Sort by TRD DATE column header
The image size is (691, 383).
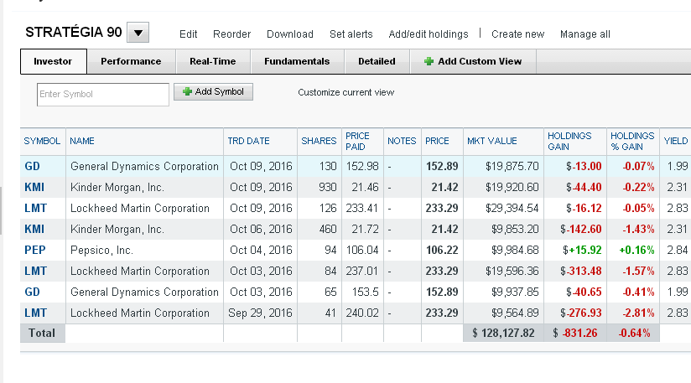pos(248,141)
